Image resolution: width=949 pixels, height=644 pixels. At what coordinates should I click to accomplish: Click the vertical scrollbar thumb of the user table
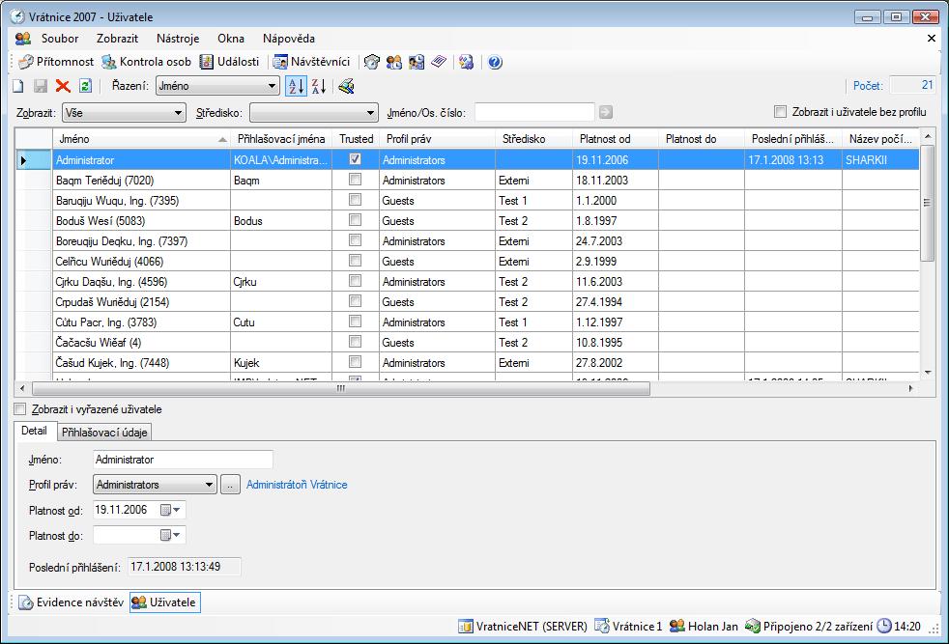(x=927, y=203)
